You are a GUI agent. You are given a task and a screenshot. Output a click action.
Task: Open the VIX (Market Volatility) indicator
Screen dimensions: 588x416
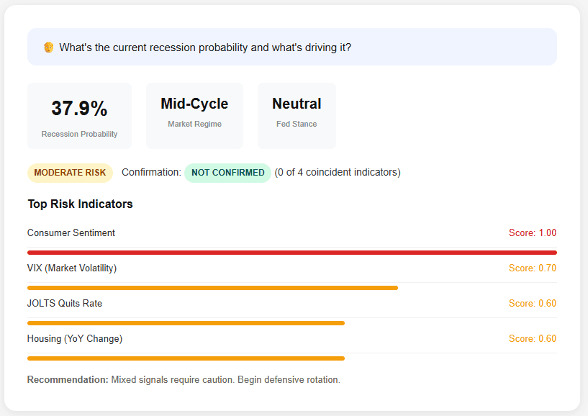[x=72, y=268]
